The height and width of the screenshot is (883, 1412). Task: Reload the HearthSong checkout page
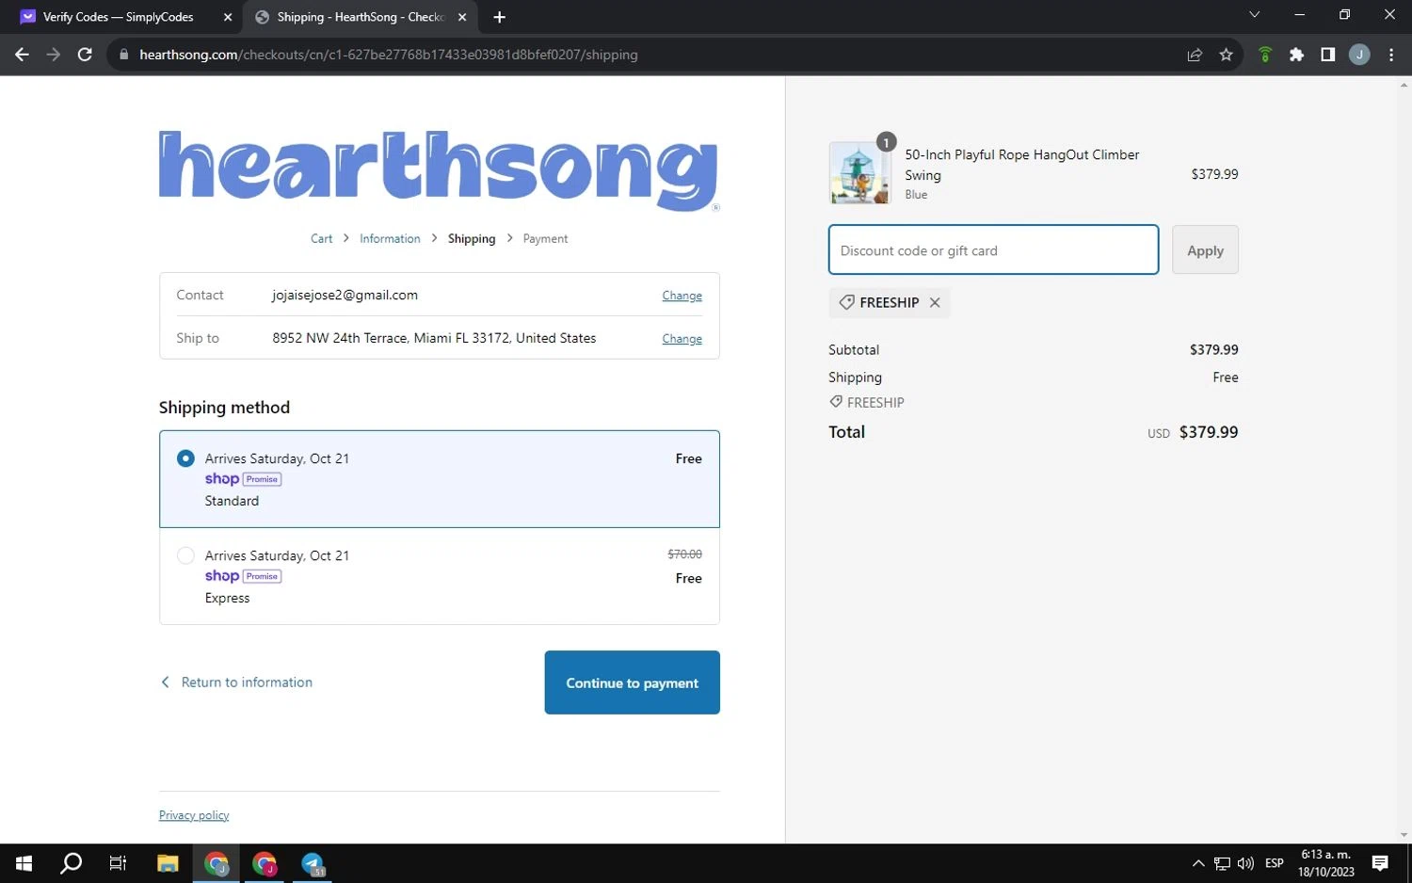(85, 55)
